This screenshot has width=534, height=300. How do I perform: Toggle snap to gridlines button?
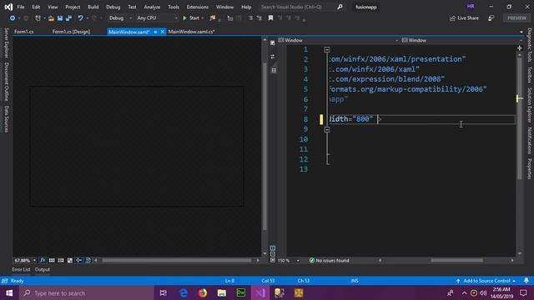(x=61, y=261)
